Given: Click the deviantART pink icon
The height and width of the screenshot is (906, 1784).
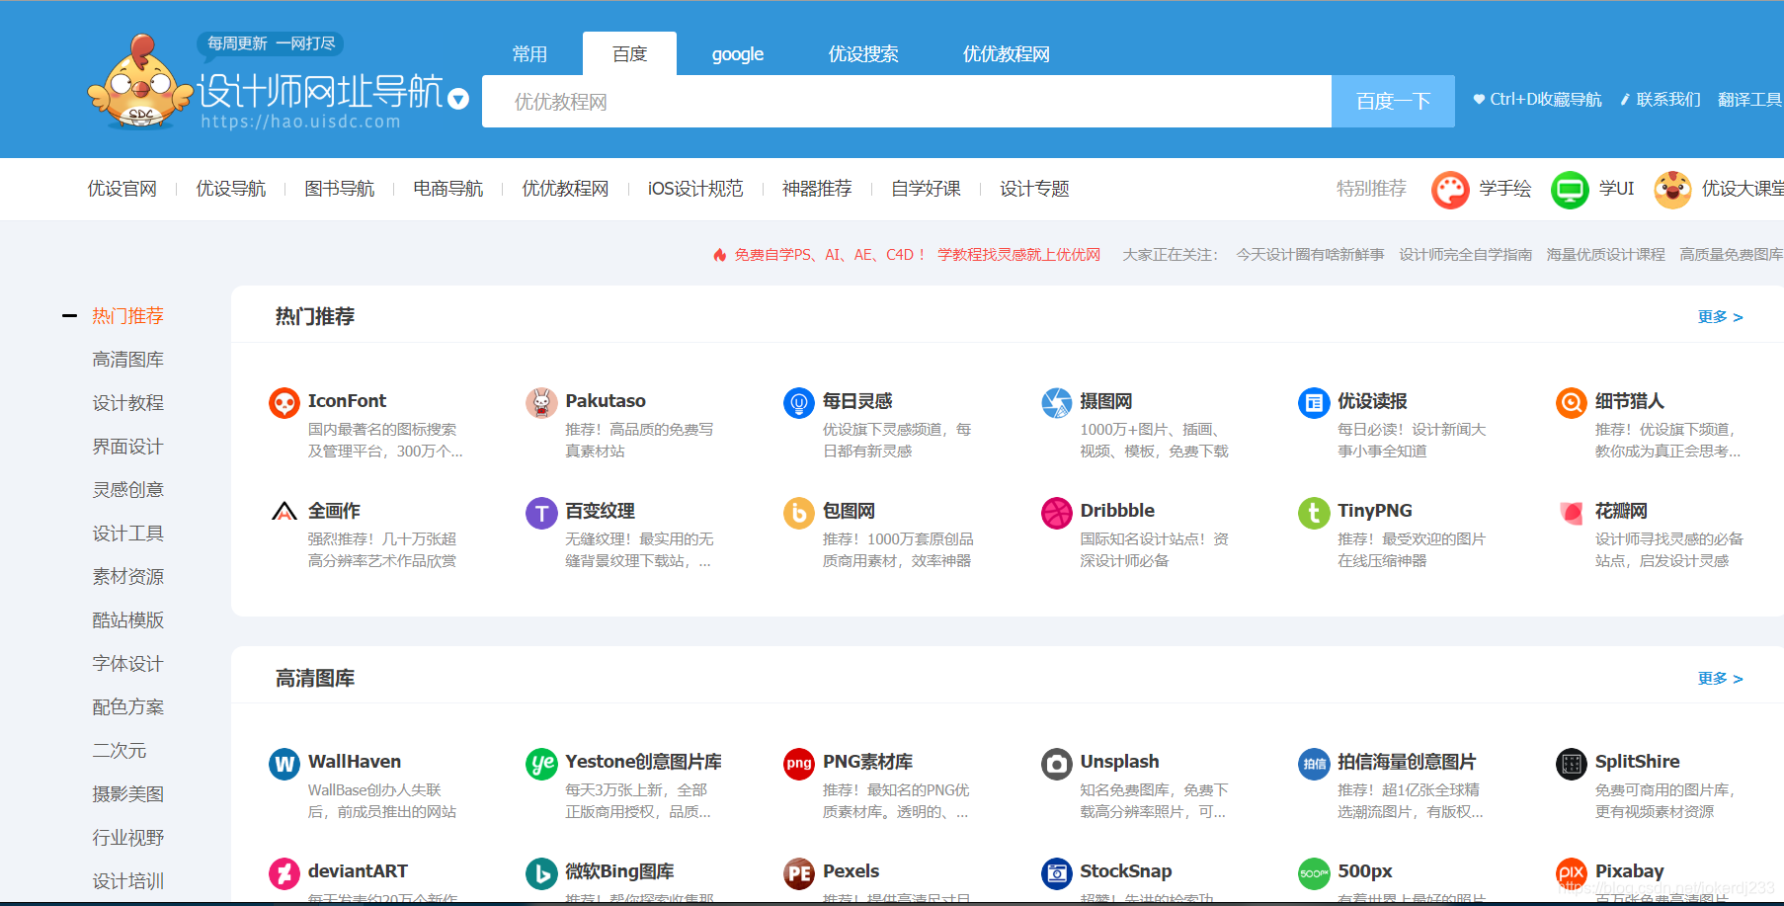Looking at the screenshot, I should pos(284,873).
